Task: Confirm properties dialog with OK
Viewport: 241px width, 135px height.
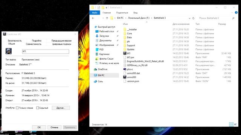Action: 39,127
